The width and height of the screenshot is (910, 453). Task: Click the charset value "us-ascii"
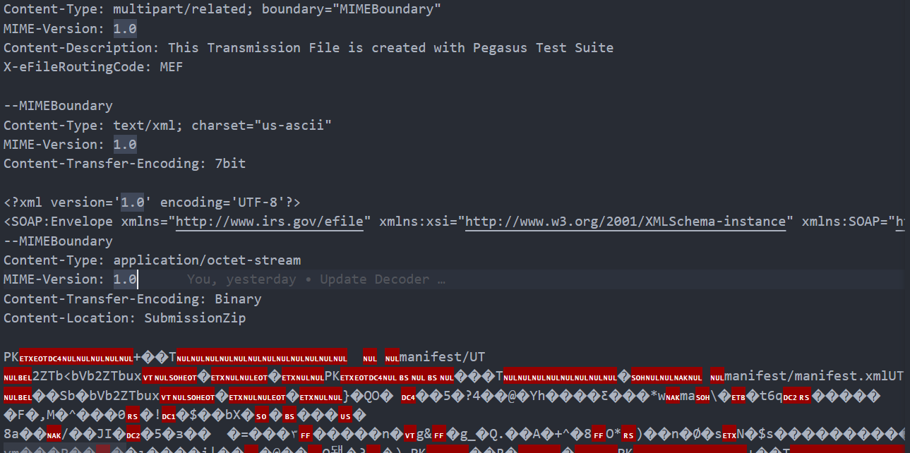click(x=293, y=126)
